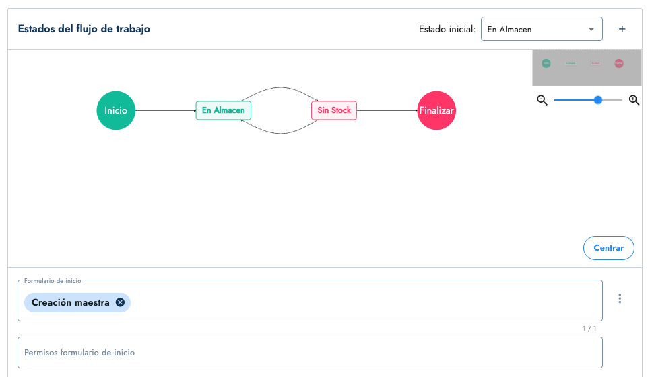
Task: Select the red Finalizar node
Action: coord(436,110)
